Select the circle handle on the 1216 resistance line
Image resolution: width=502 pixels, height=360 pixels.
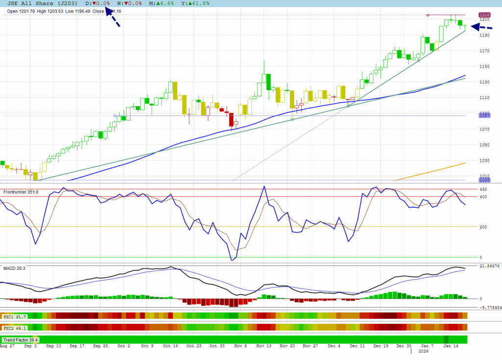click(427, 15)
